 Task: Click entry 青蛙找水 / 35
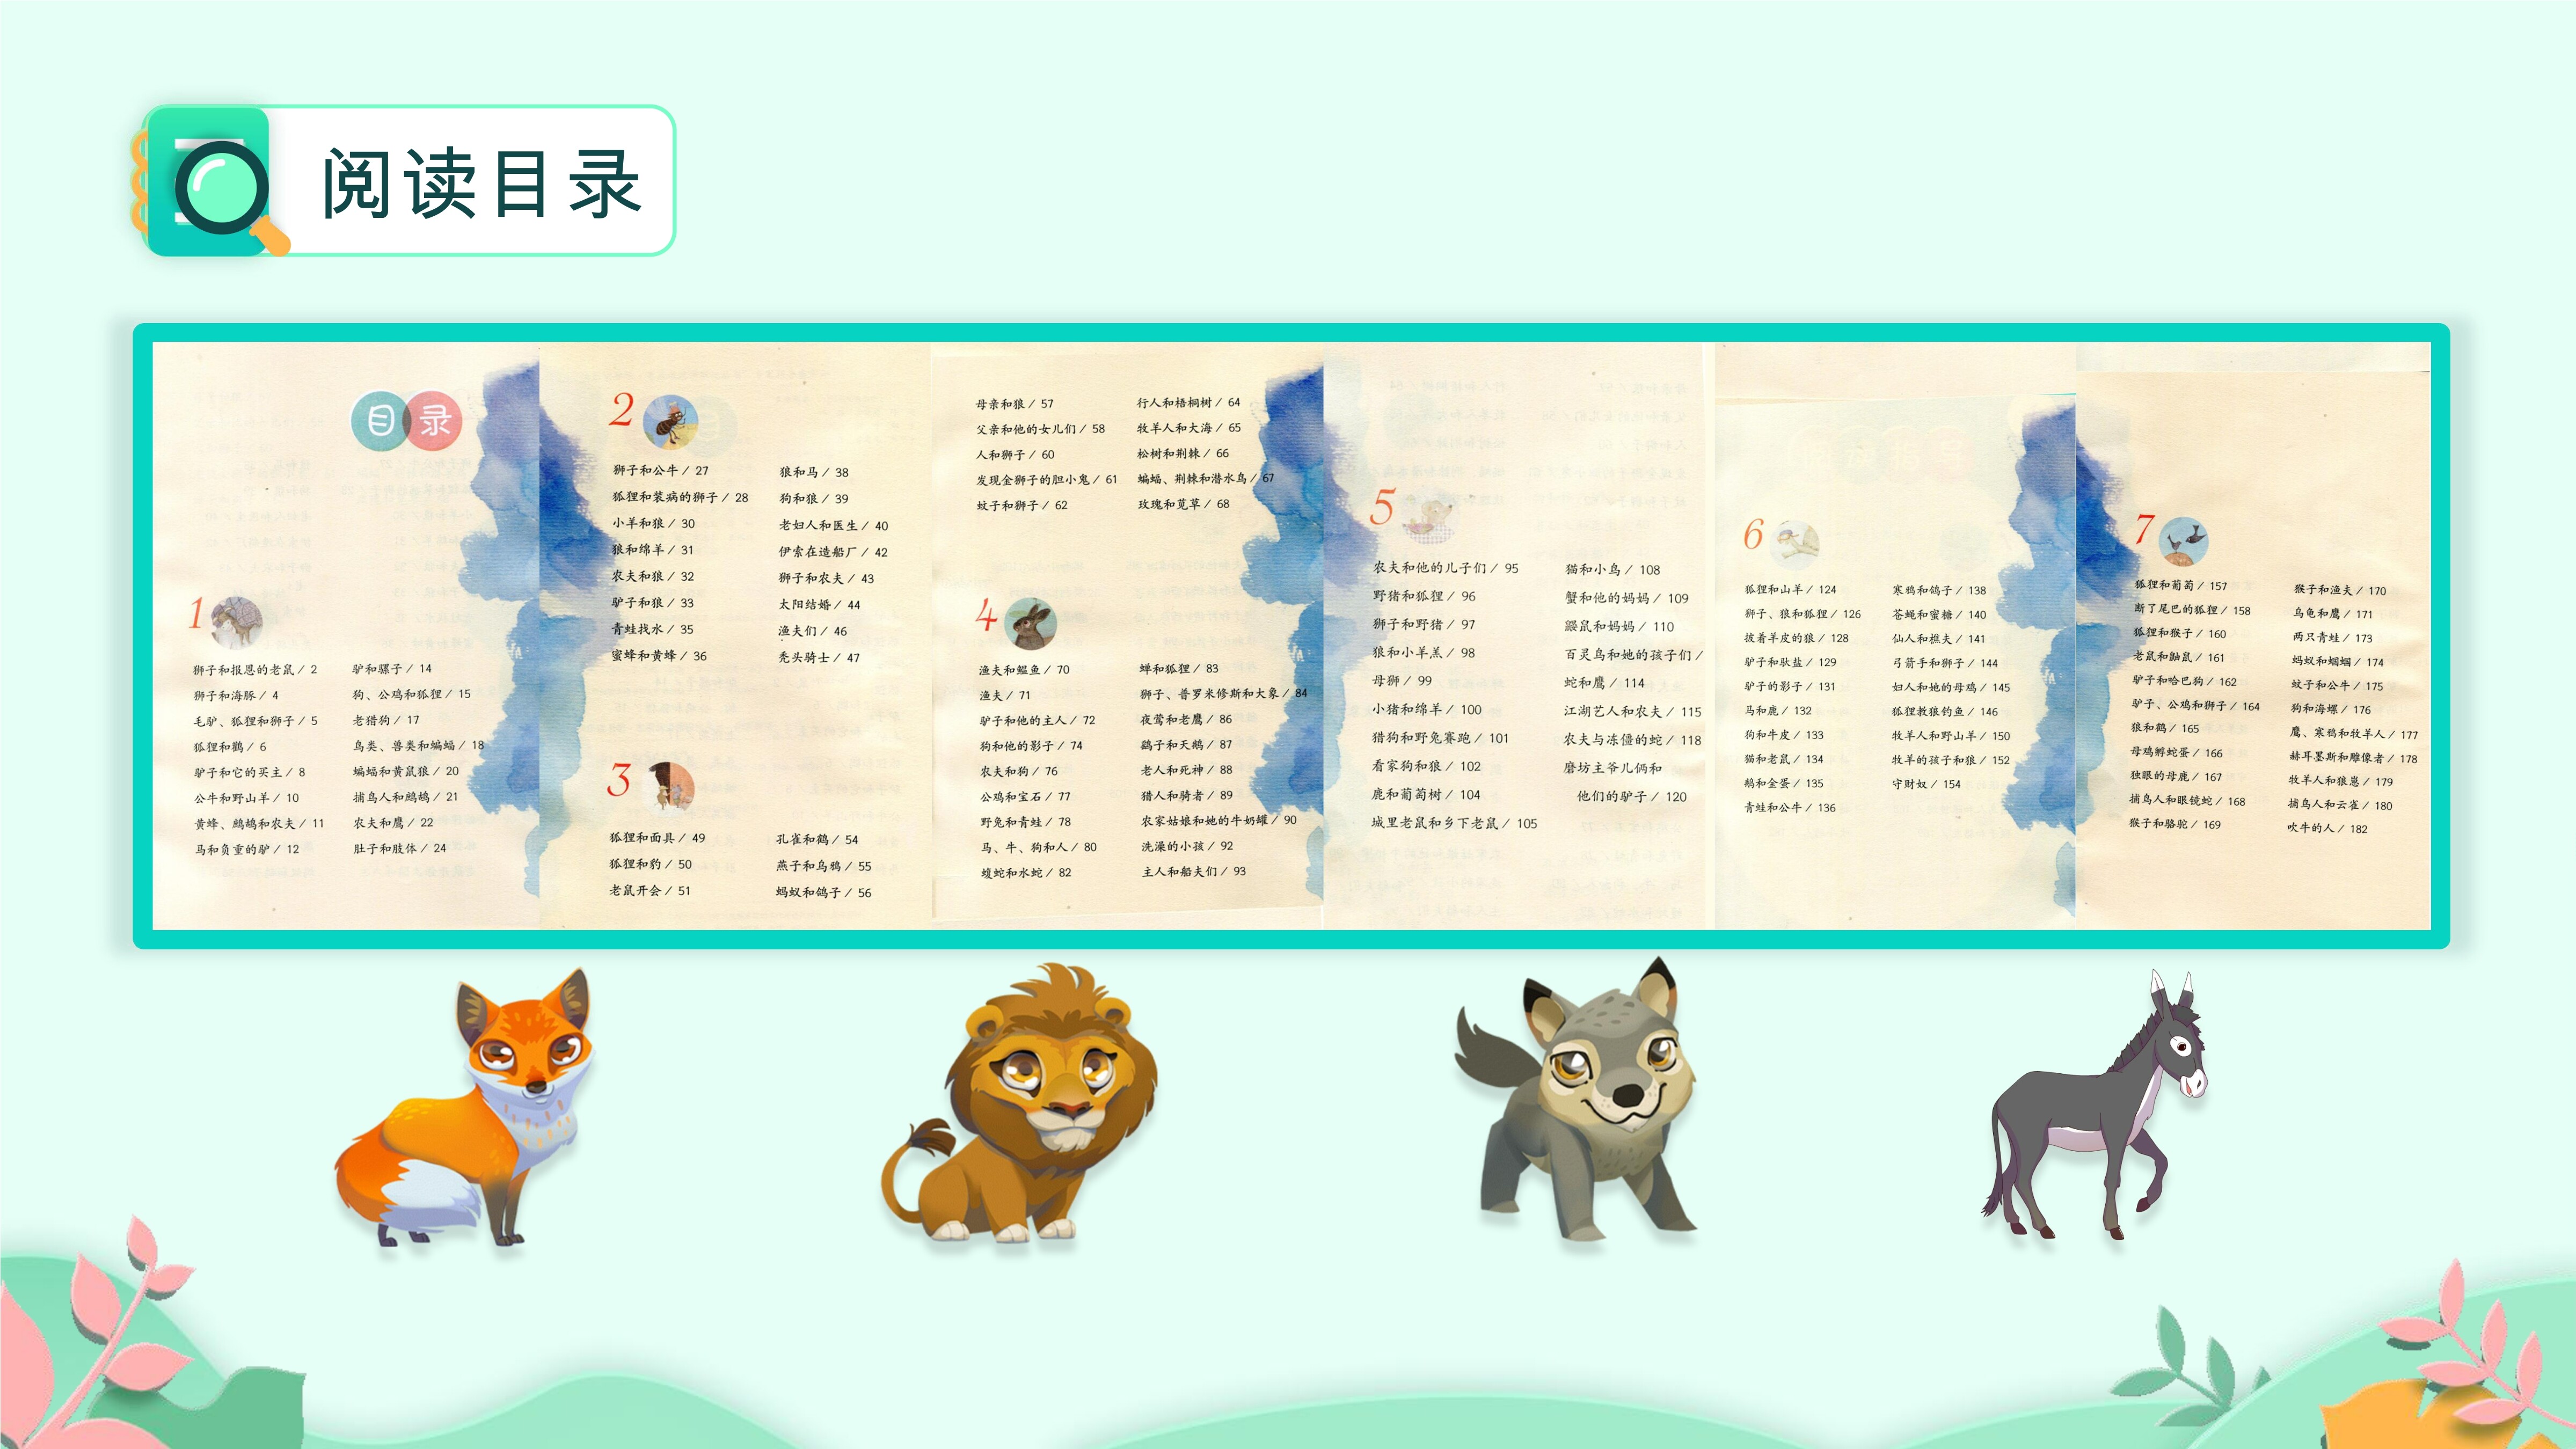pyautogui.click(x=653, y=630)
